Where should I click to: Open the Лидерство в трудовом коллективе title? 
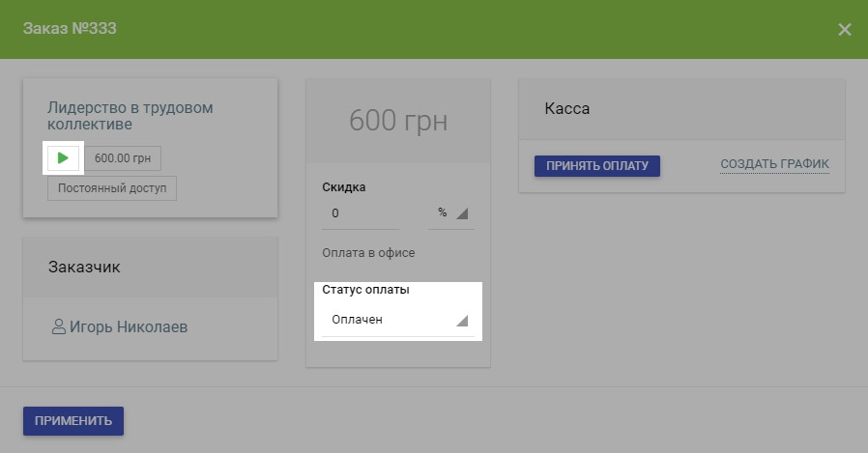click(130, 116)
